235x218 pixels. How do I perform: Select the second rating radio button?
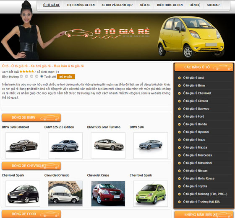pos(26,76)
